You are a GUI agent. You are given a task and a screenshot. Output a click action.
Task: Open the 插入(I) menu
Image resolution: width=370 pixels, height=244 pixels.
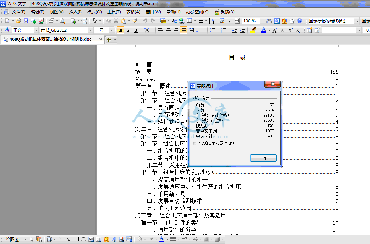click(75, 12)
